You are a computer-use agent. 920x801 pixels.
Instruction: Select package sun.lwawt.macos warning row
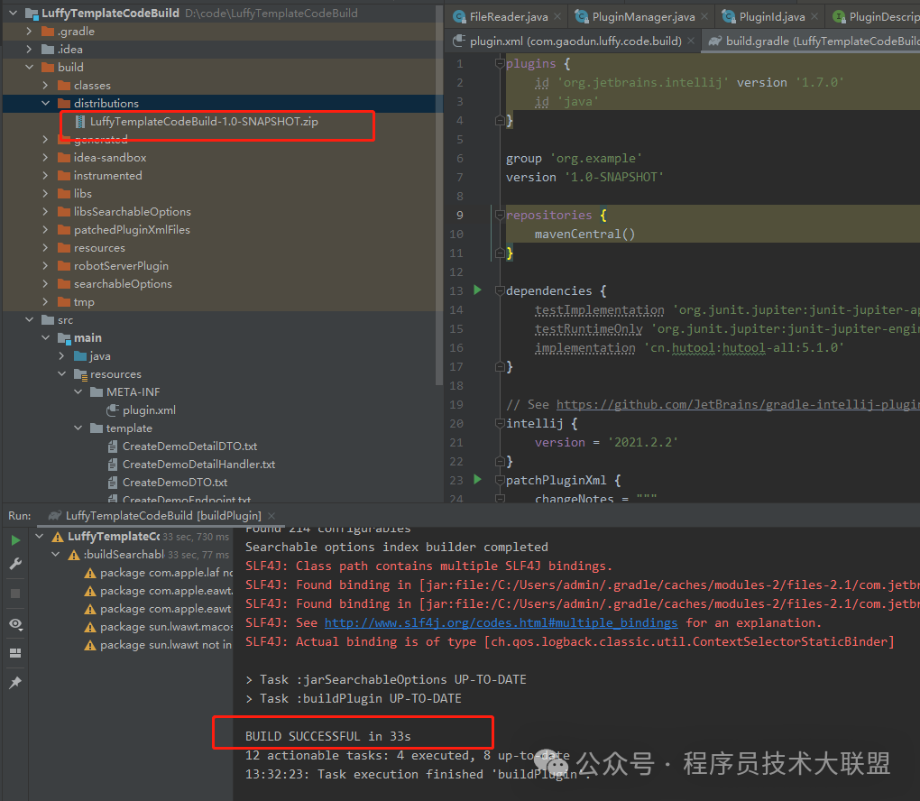coord(159,627)
